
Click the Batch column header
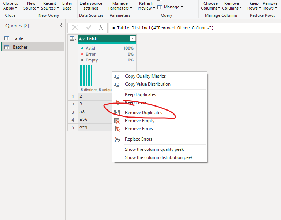(107, 38)
